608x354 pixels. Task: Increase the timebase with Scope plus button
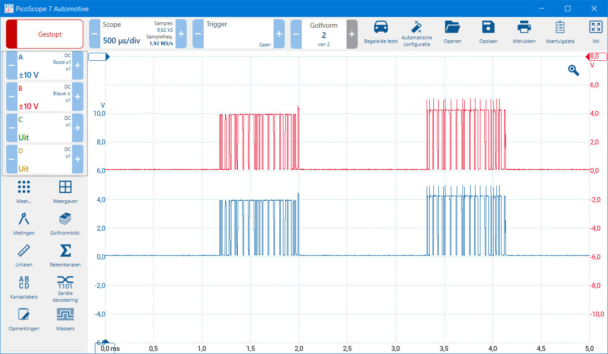click(x=181, y=34)
